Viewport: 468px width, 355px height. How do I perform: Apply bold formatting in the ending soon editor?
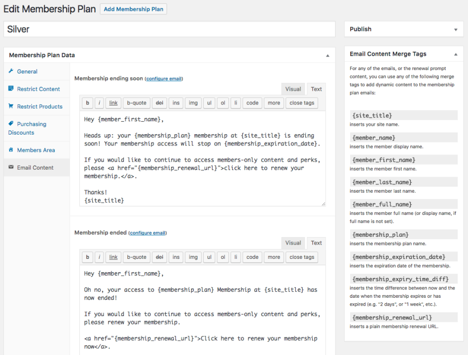pos(87,103)
